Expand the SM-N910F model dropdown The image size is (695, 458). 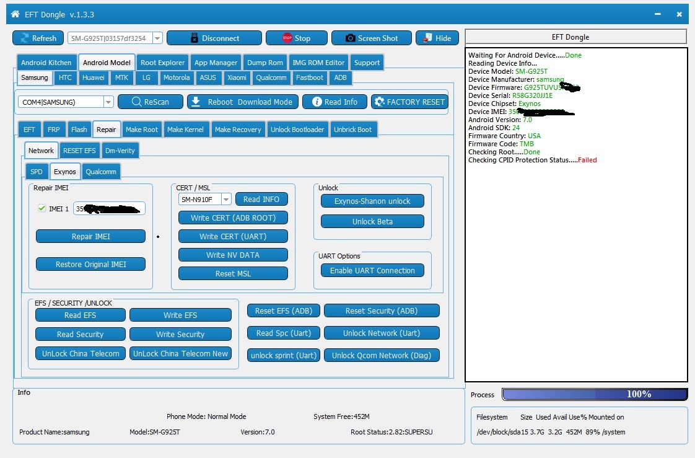pyautogui.click(x=226, y=200)
